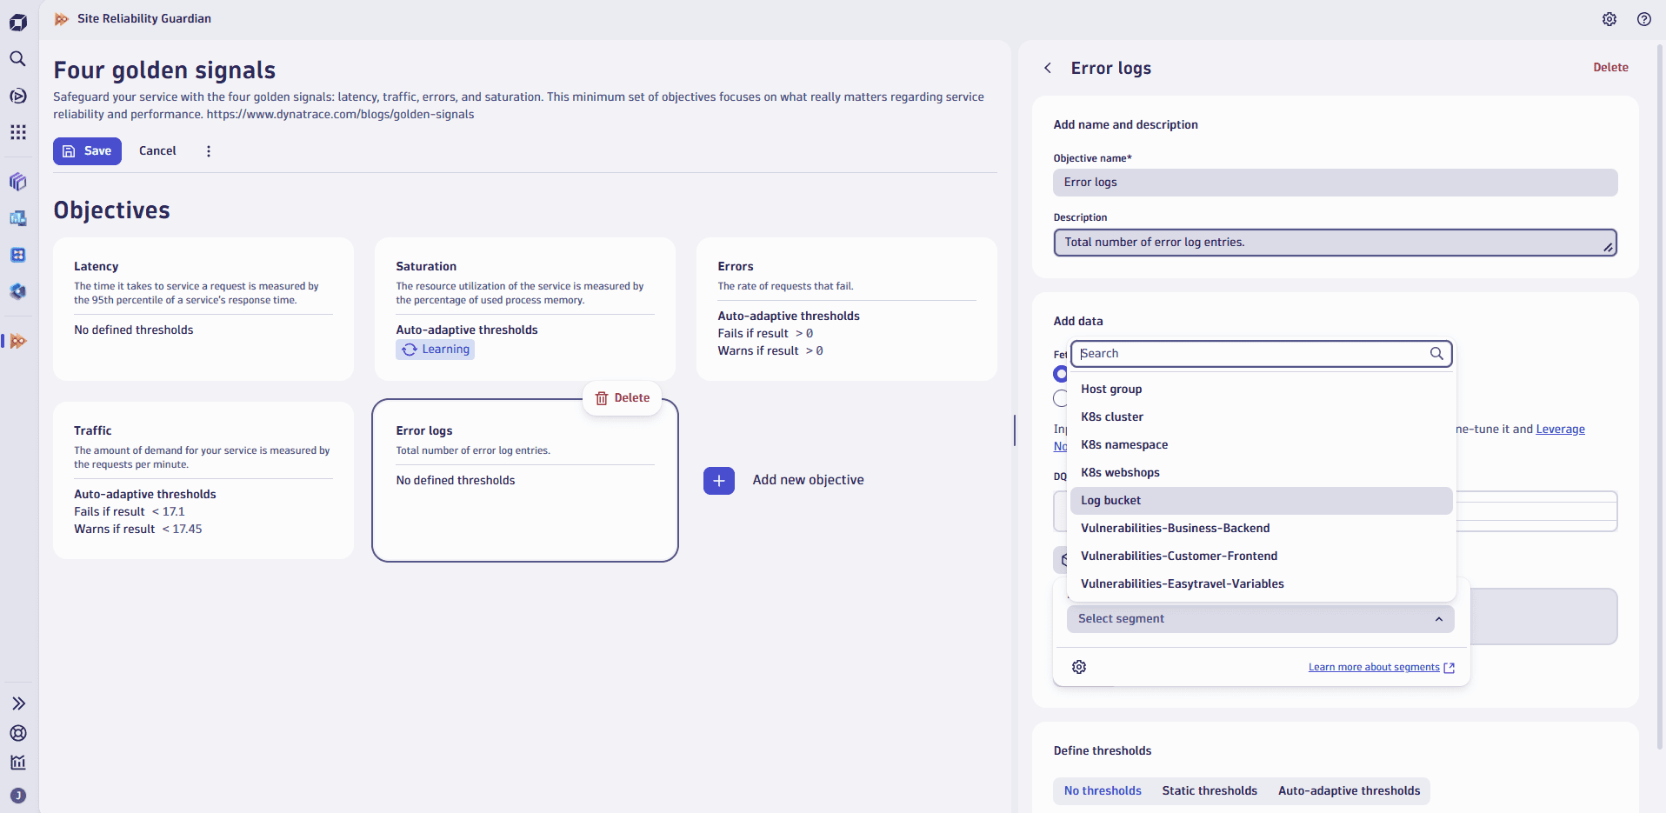Open the Dynatrace home logo icon
The width and height of the screenshot is (1666, 813).
[x=18, y=22]
